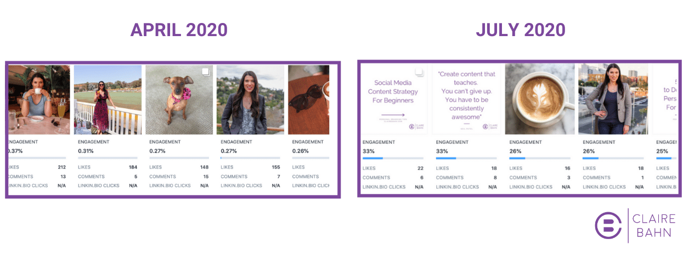Click carousel icon on the dog photo
Image resolution: width=700 pixels, height=256 pixels.
click(x=206, y=72)
